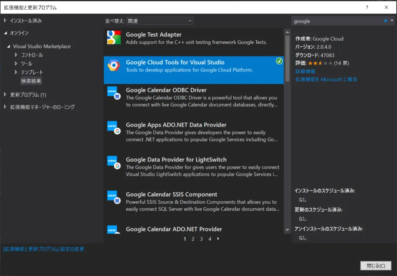
Task: Click the ダウンロード: 47083 text
Action: tap(315, 55)
